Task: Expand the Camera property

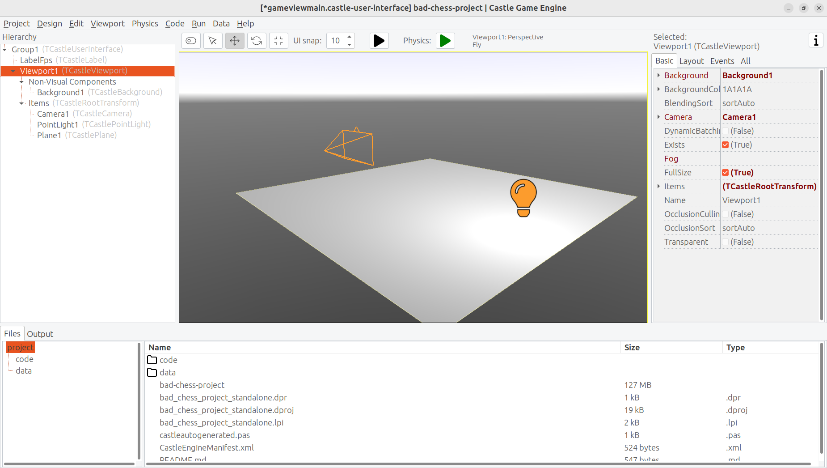Action: click(658, 117)
